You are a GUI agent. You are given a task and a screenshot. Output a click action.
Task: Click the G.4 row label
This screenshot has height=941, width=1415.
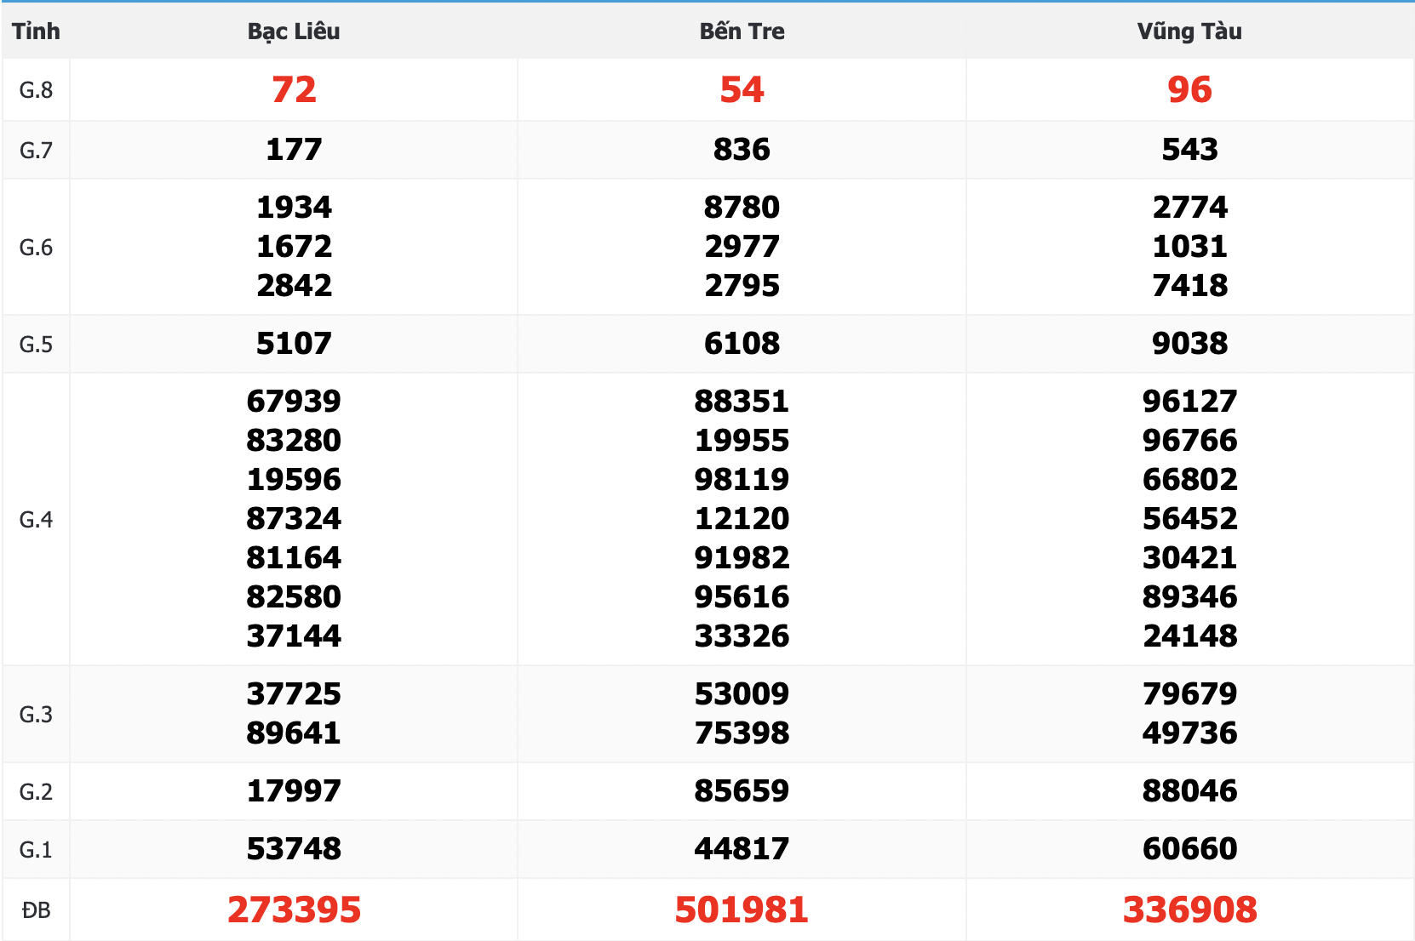(36, 520)
